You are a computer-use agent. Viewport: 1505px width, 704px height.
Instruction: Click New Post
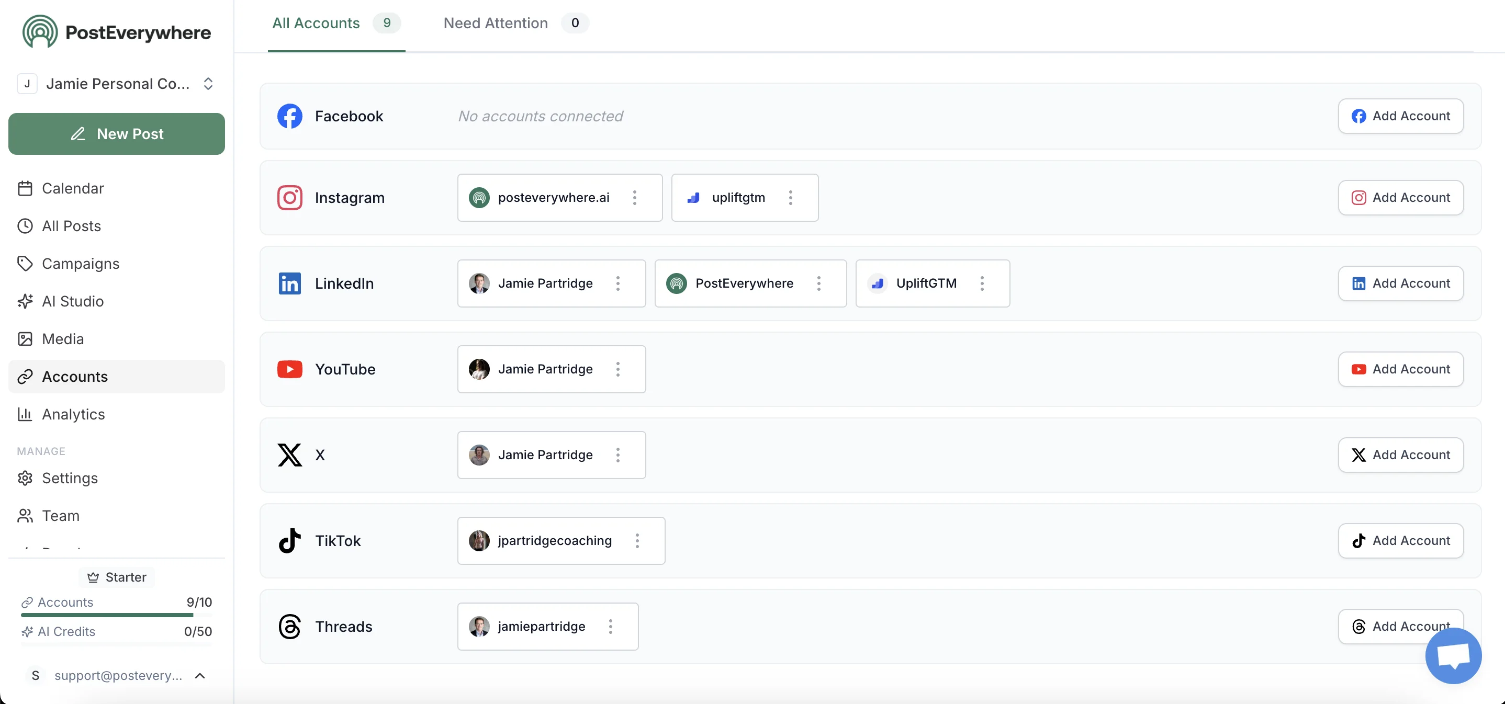116,134
